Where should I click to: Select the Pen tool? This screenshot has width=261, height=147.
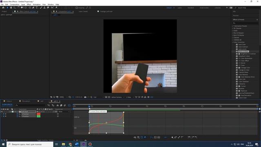pos(33,8)
